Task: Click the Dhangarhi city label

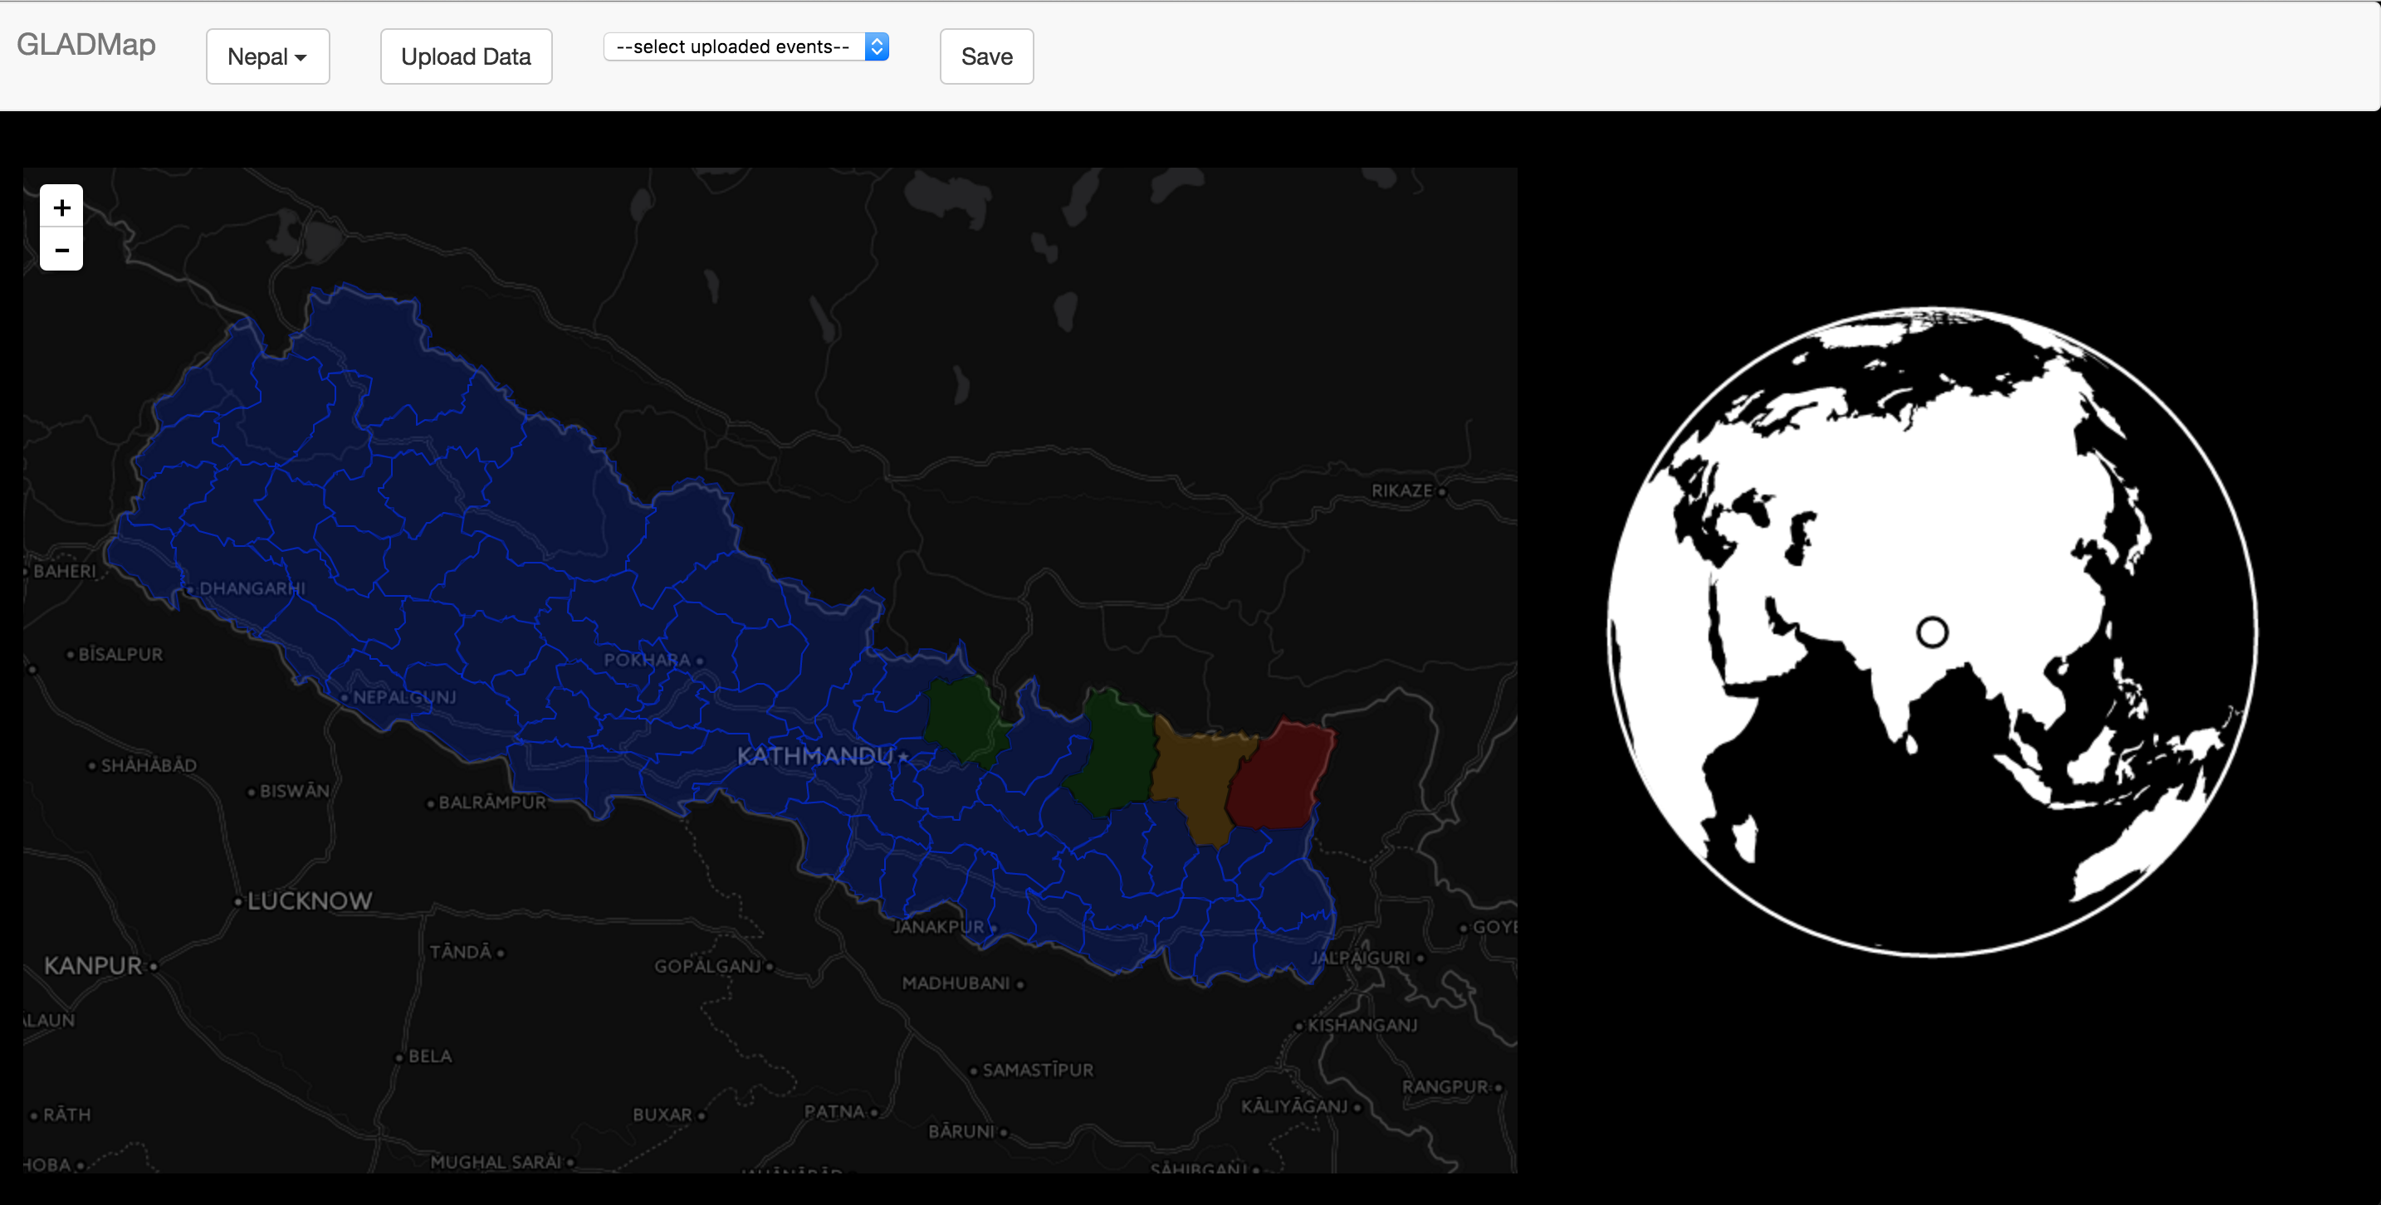Action: pos(252,588)
